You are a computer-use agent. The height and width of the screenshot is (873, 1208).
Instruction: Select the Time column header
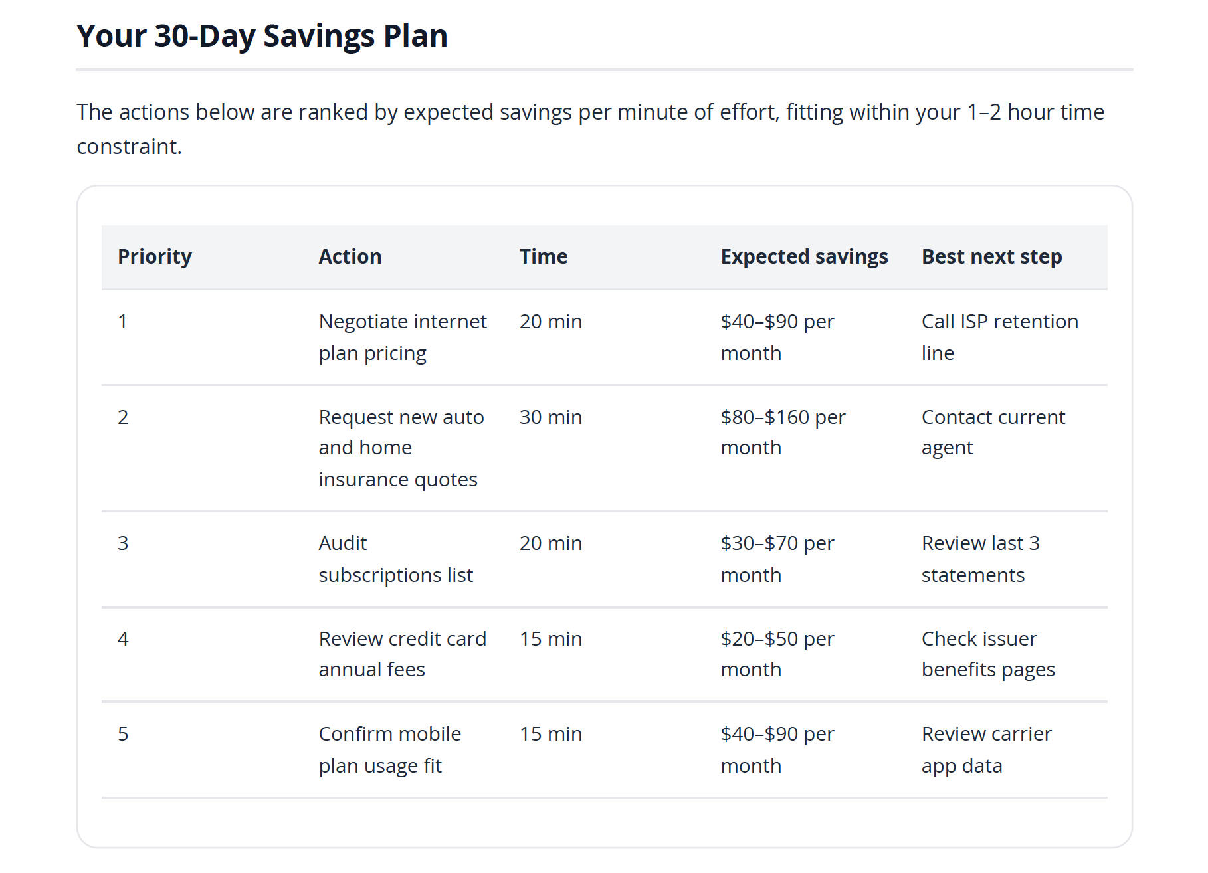(x=543, y=256)
